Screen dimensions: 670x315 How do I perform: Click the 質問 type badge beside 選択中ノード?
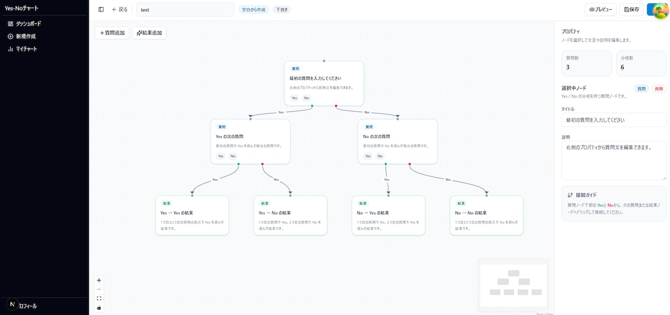click(x=641, y=89)
